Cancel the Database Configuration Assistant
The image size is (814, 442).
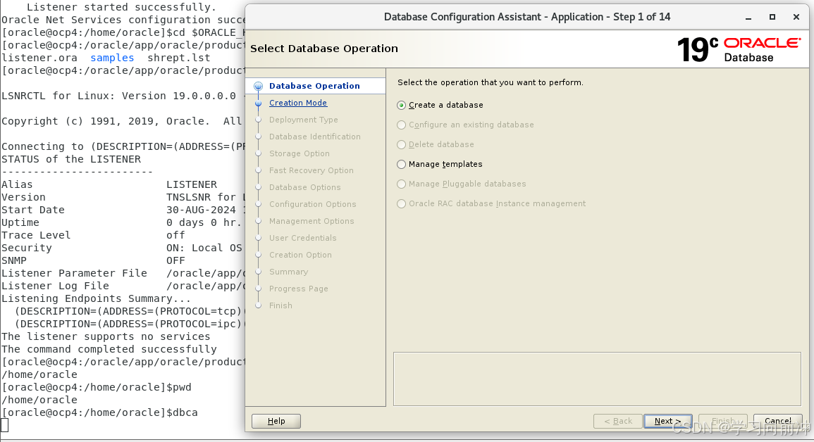777,421
